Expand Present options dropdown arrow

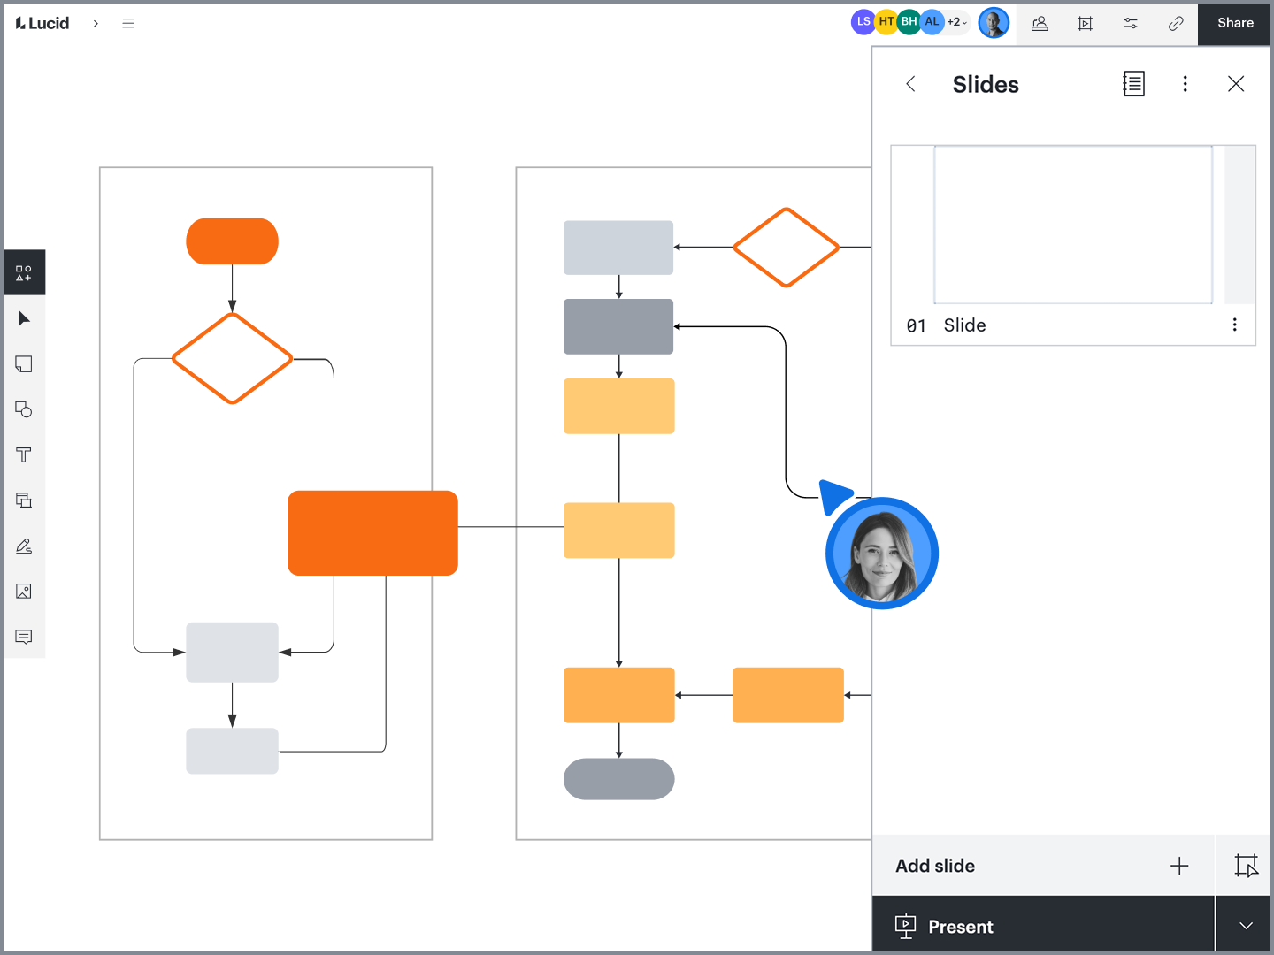click(x=1246, y=926)
